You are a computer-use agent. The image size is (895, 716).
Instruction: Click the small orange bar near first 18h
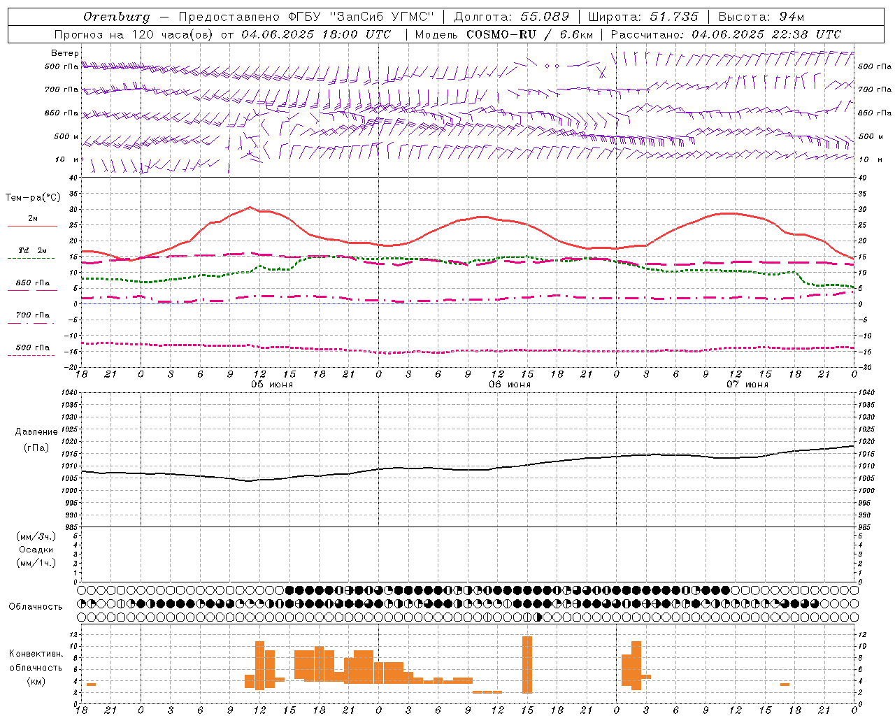pos(91,684)
